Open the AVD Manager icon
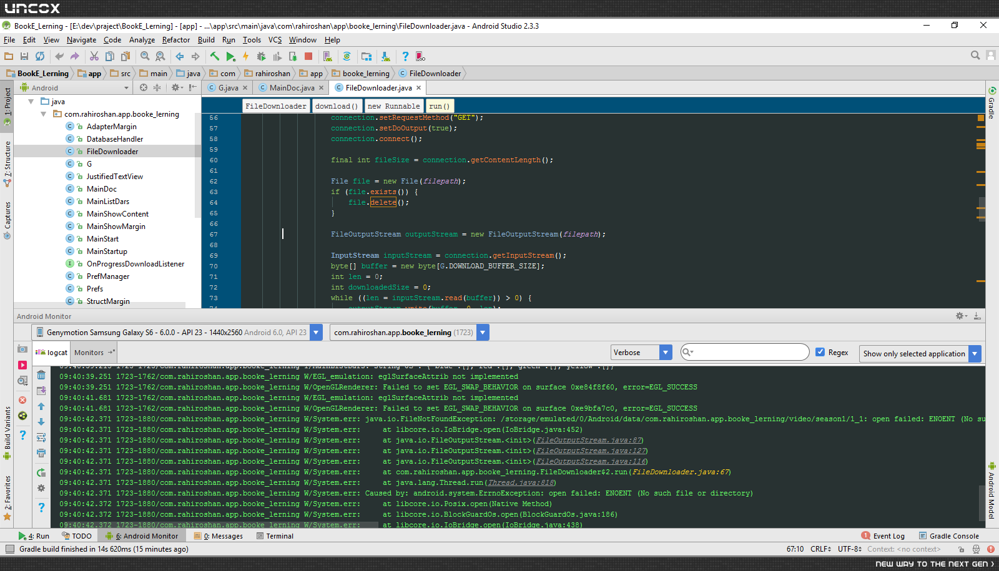The height and width of the screenshot is (571, 999). (x=328, y=56)
